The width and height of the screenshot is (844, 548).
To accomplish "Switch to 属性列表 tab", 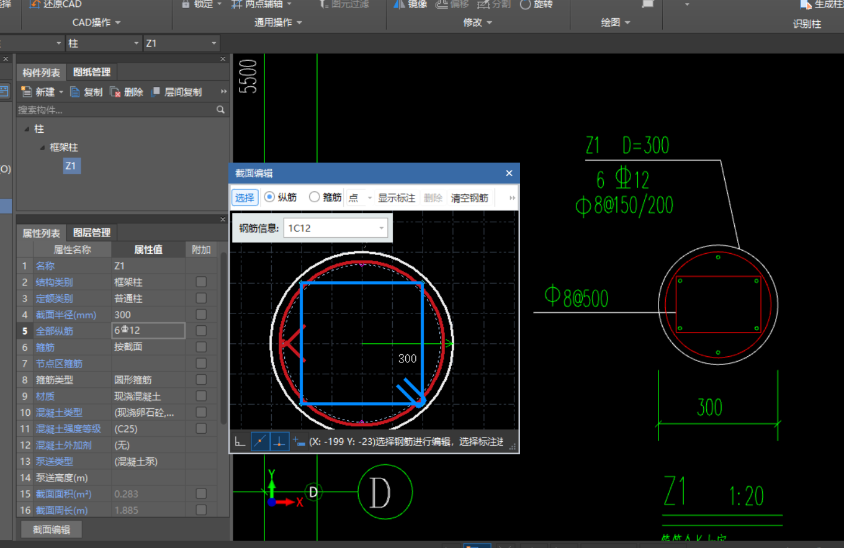I will click(41, 233).
